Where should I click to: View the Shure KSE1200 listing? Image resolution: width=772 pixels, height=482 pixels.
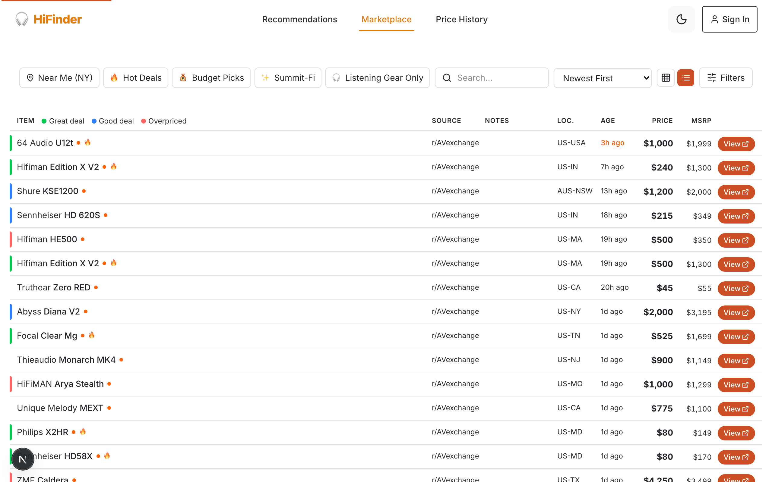tap(736, 192)
